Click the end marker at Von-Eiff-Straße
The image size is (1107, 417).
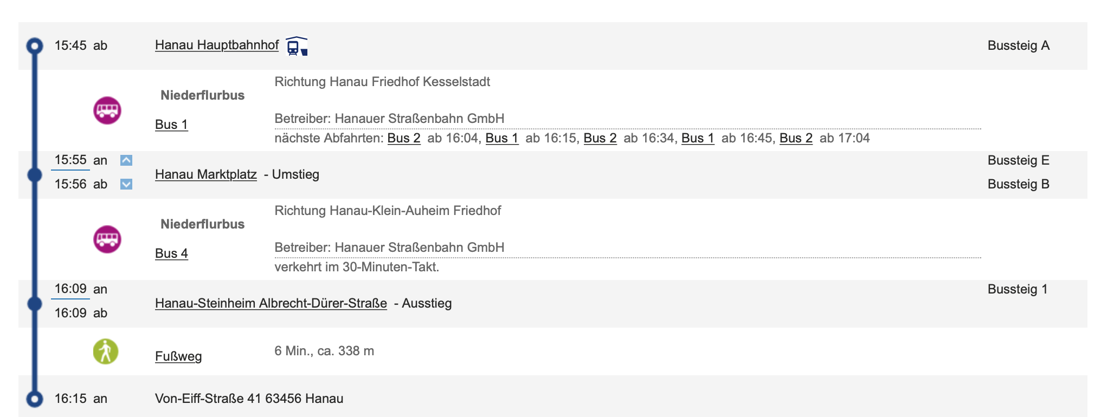35,399
